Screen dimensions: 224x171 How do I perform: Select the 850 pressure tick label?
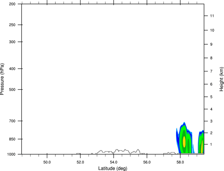tap(12, 139)
